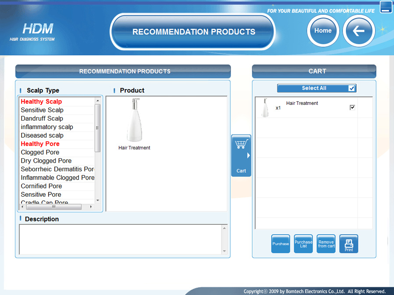The image size is (394, 295).
Task: Select Sensitive Scalp from the list
Action: point(42,110)
